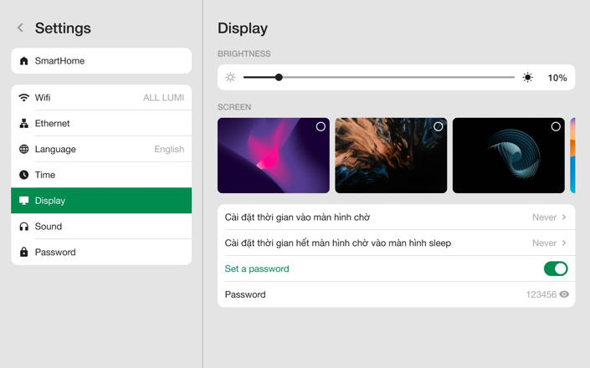Click the SmartHome house icon
Screen dimensions: 590x368
(24, 61)
